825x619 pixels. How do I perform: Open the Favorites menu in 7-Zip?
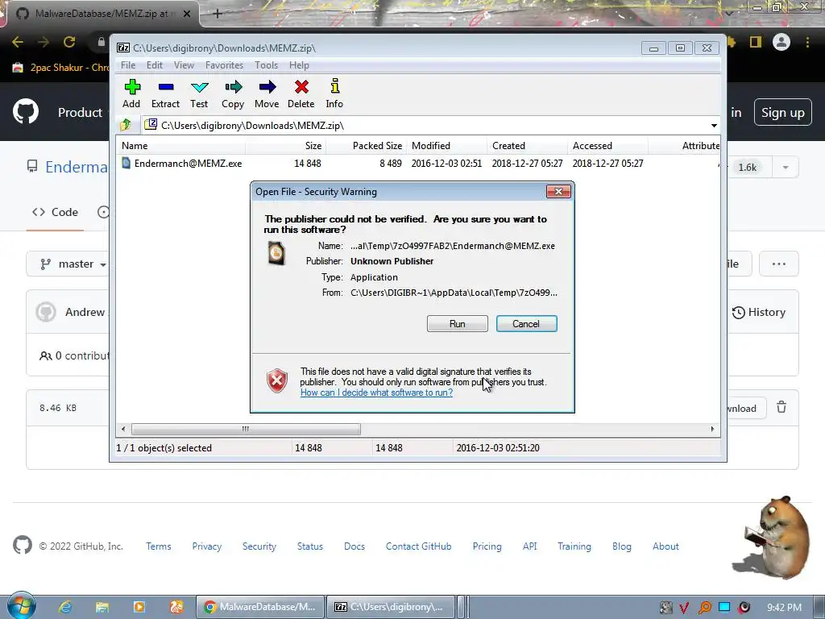tap(224, 65)
